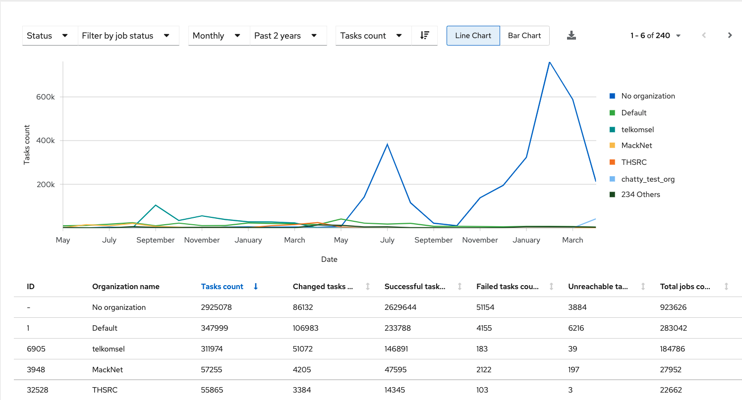742x400 pixels.
Task: Click failed tasks value 51154
Action: click(x=485, y=307)
